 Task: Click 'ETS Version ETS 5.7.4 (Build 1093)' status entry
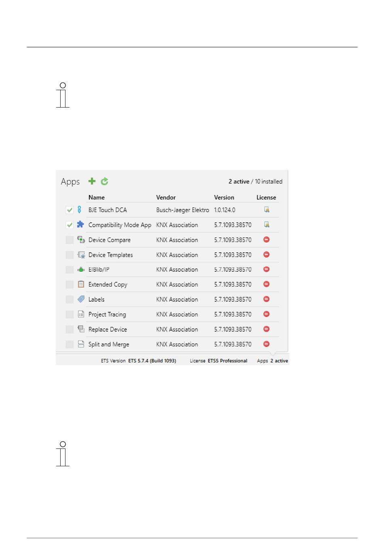tap(139, 361)
